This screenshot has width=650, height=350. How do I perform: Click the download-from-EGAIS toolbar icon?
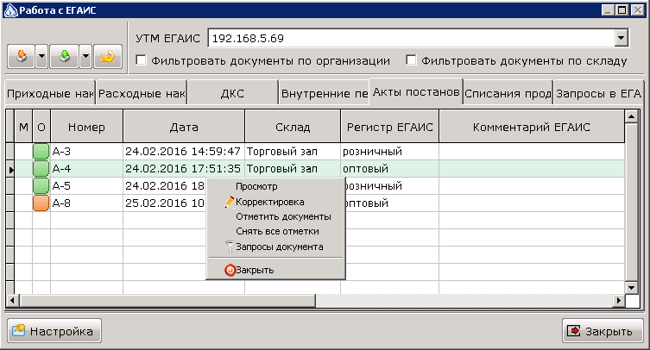point(22,56)
